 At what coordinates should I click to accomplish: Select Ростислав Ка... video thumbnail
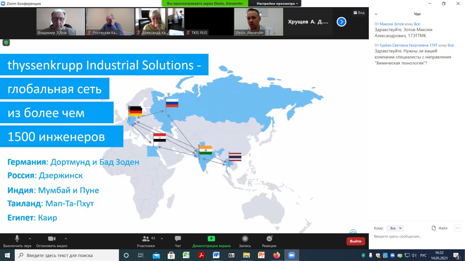(x=110, y=22)
